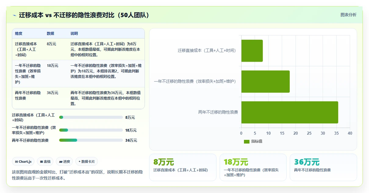Click the chart axis label 一年不迁移的隐性浪费（效率损失+加班+维护）

pos(195,81)
